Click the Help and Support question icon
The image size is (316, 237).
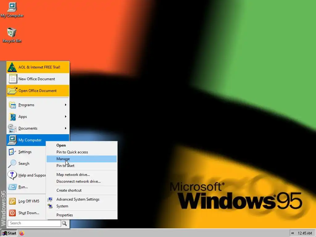click(12, 175)
